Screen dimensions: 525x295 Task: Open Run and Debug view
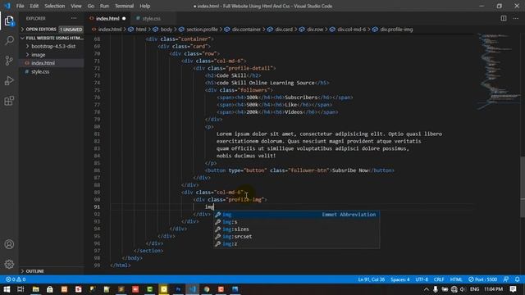pos(9,80)
